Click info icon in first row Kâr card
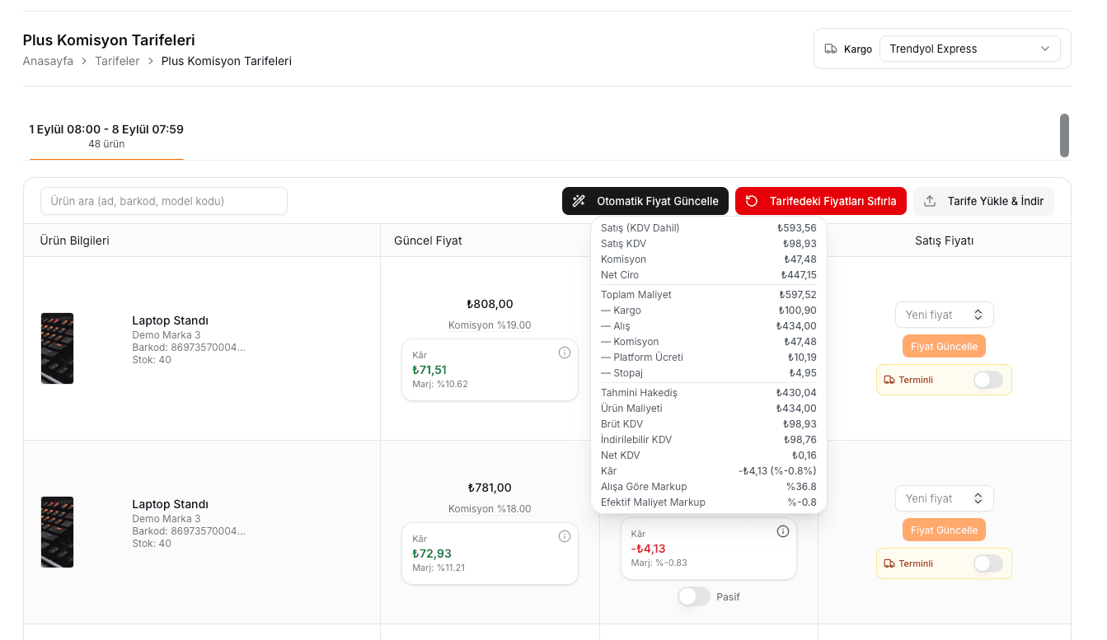The width and height of the screenshot is (1107, 640). 565,353
